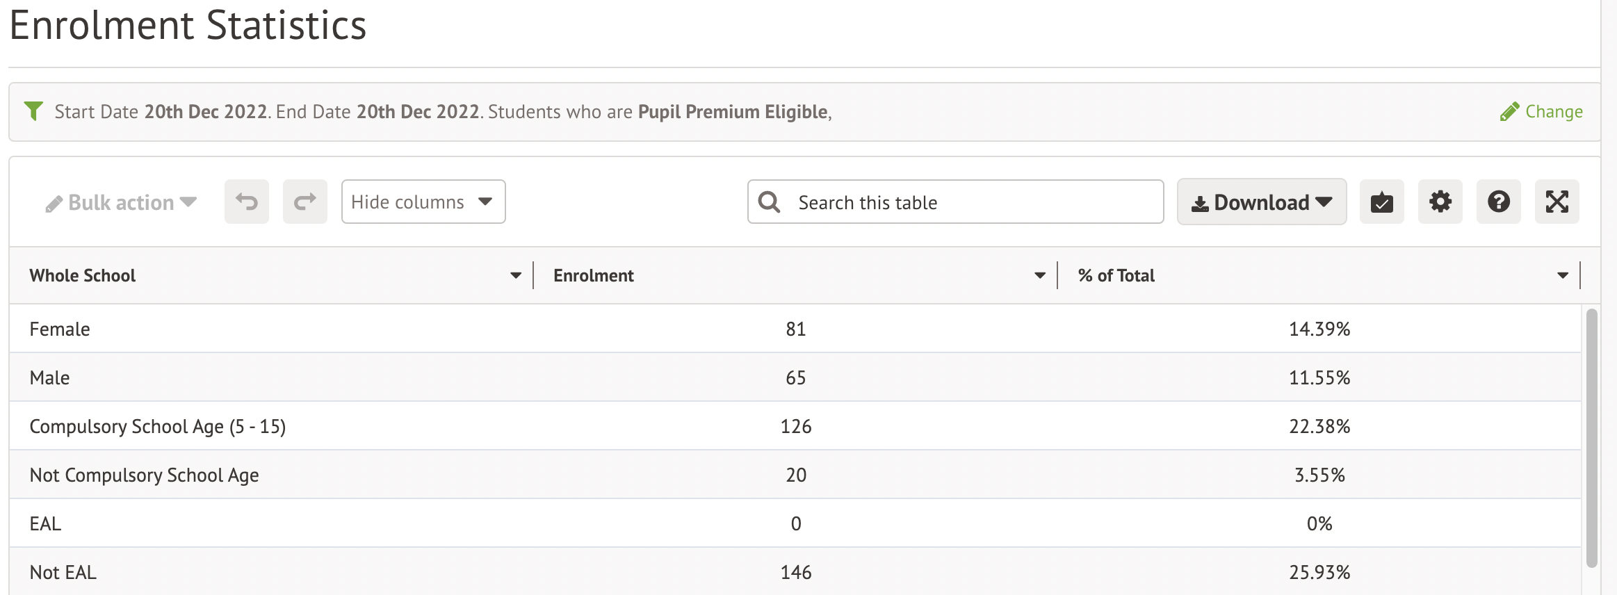Screen dimensions: 1617x595
Task: Open the Hide columns dropdown
Action: click(x=423, y=202)
